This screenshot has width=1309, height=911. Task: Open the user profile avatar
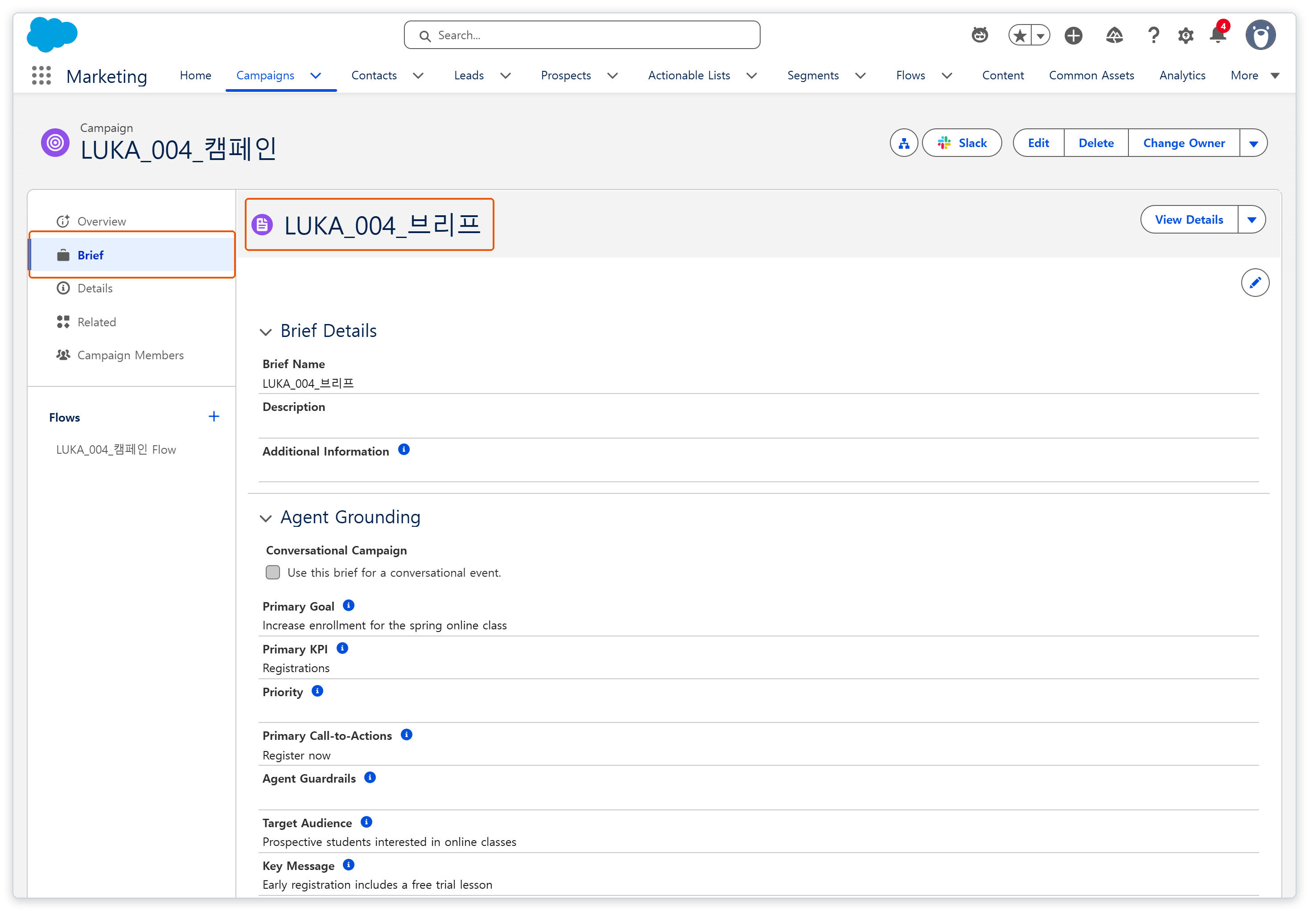pyautogui.click(x=1260, y=35)
